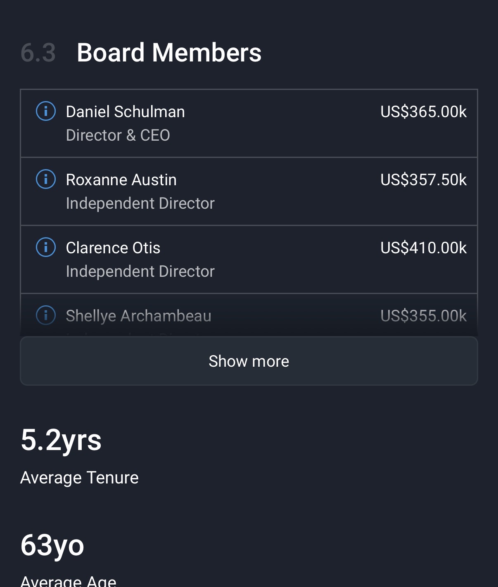Click the 63yo average age figure

pos(52,545)
